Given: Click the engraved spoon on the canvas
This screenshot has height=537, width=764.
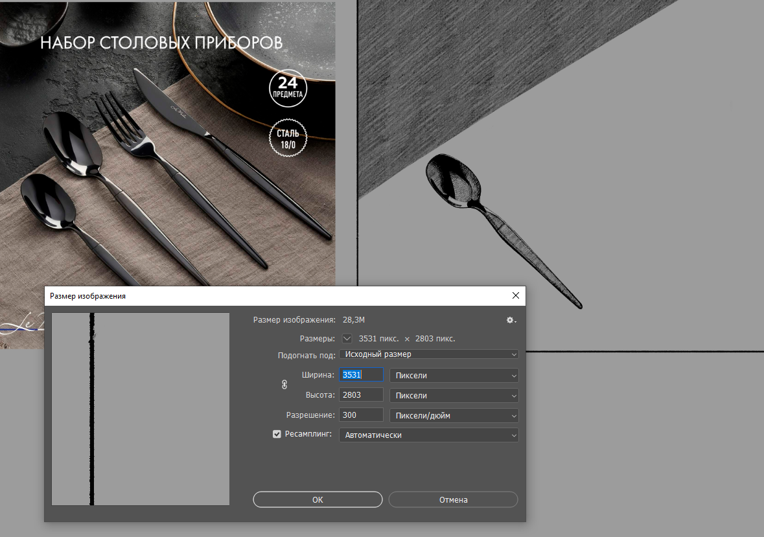Looking at the screenshot, I should (504, 231).
